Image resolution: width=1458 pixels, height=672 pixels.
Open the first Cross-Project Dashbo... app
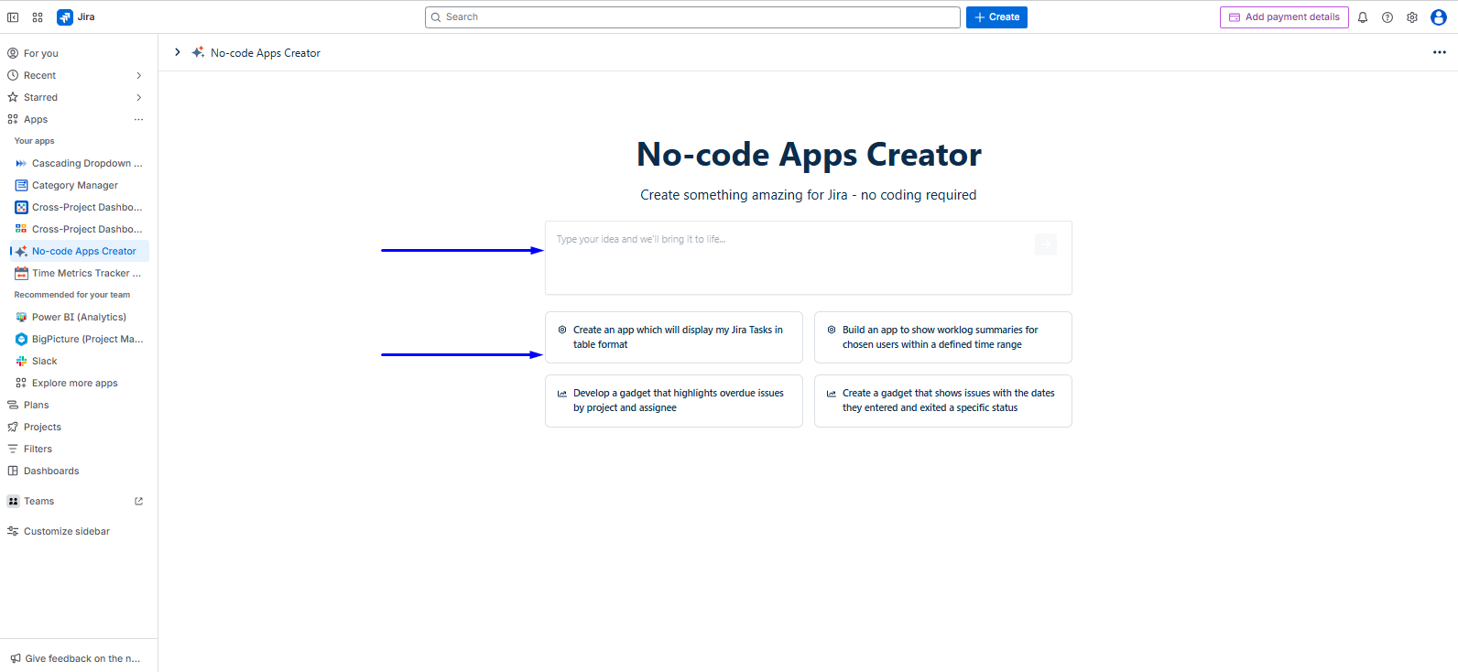coord(80,207)
